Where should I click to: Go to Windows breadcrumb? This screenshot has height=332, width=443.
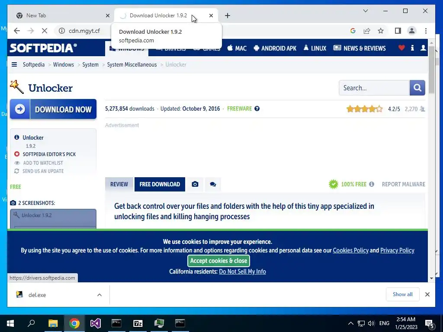point(63,65)
